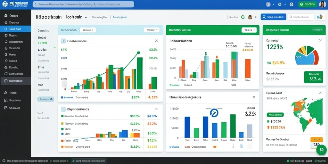Screen dimensions: 328x164
Task: Select the first item in the left sidebar
Action: tap(15, 16)
